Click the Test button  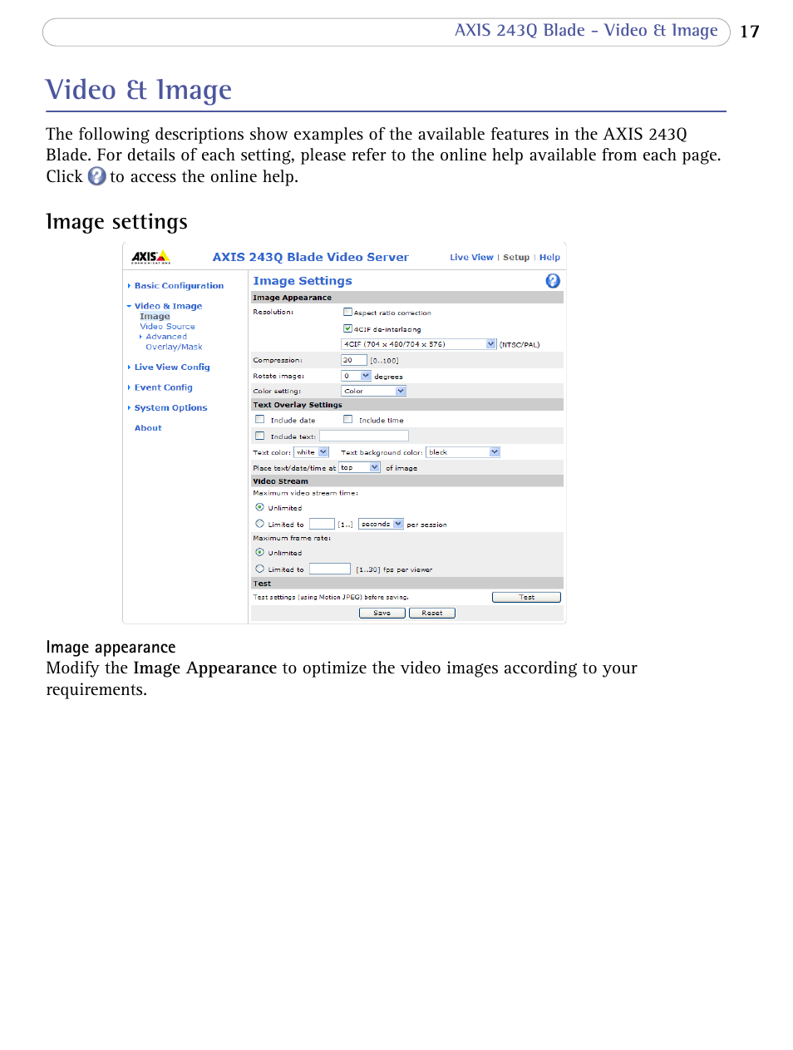click(526, 597)
